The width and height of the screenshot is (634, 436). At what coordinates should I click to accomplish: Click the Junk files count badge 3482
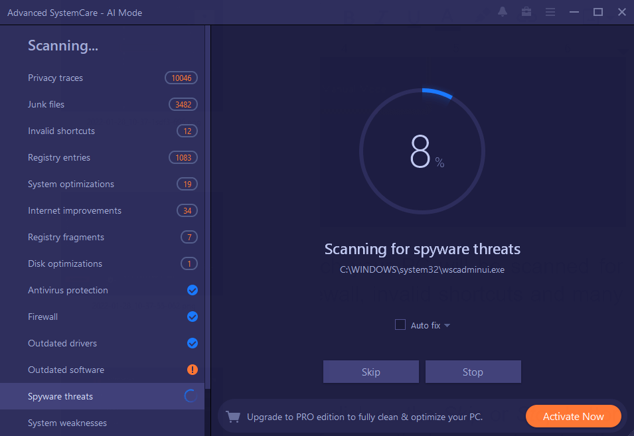pyautogui.click(x=183, y=104)
